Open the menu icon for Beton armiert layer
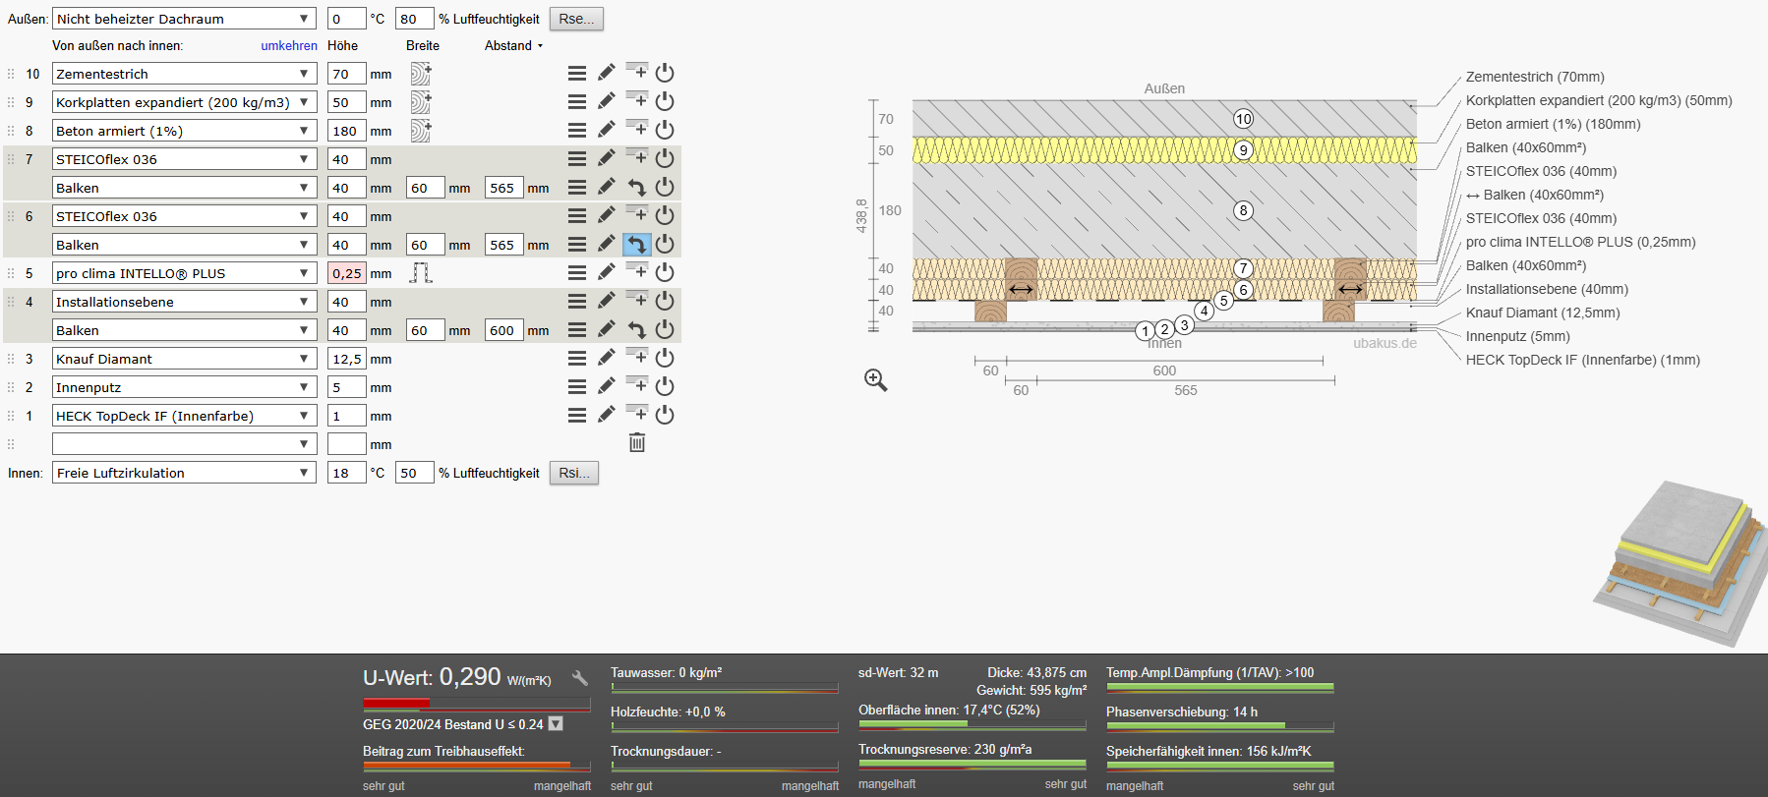This screenshot has width=1768, height=797. coord(577,130)
